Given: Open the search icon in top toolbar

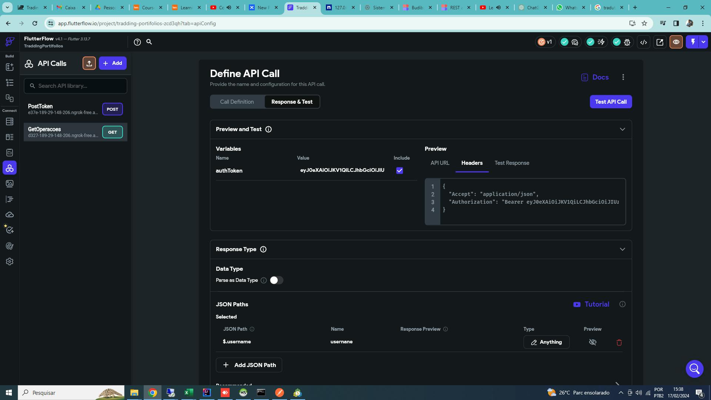Looking at the screenshot, I should click(149, 42).
